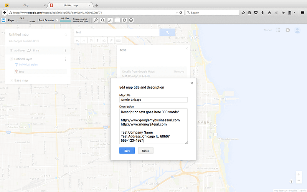Open the Google apps grid icon

click(278, 30)
